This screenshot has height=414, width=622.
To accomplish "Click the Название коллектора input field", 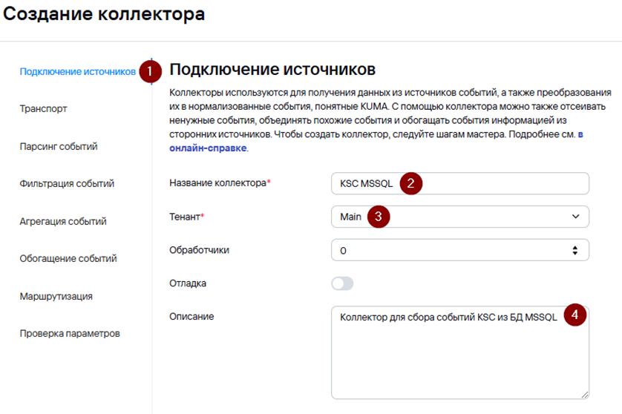I will [x=460, y=183].
